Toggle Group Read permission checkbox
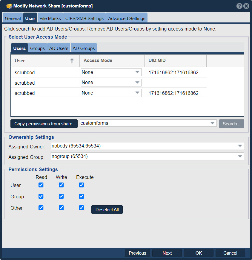This screenshot has width=252, height=260. (41, 196)
